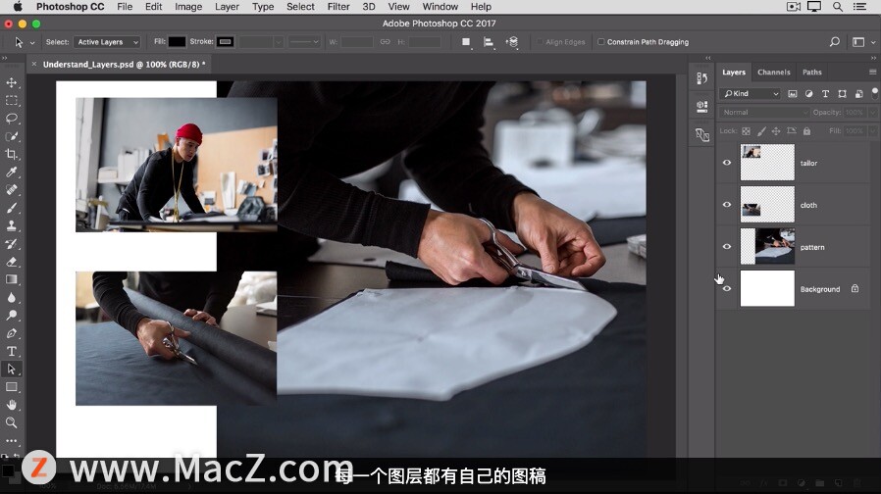Click the path alignment icon

pyautogui.click(x=489, y=42)
